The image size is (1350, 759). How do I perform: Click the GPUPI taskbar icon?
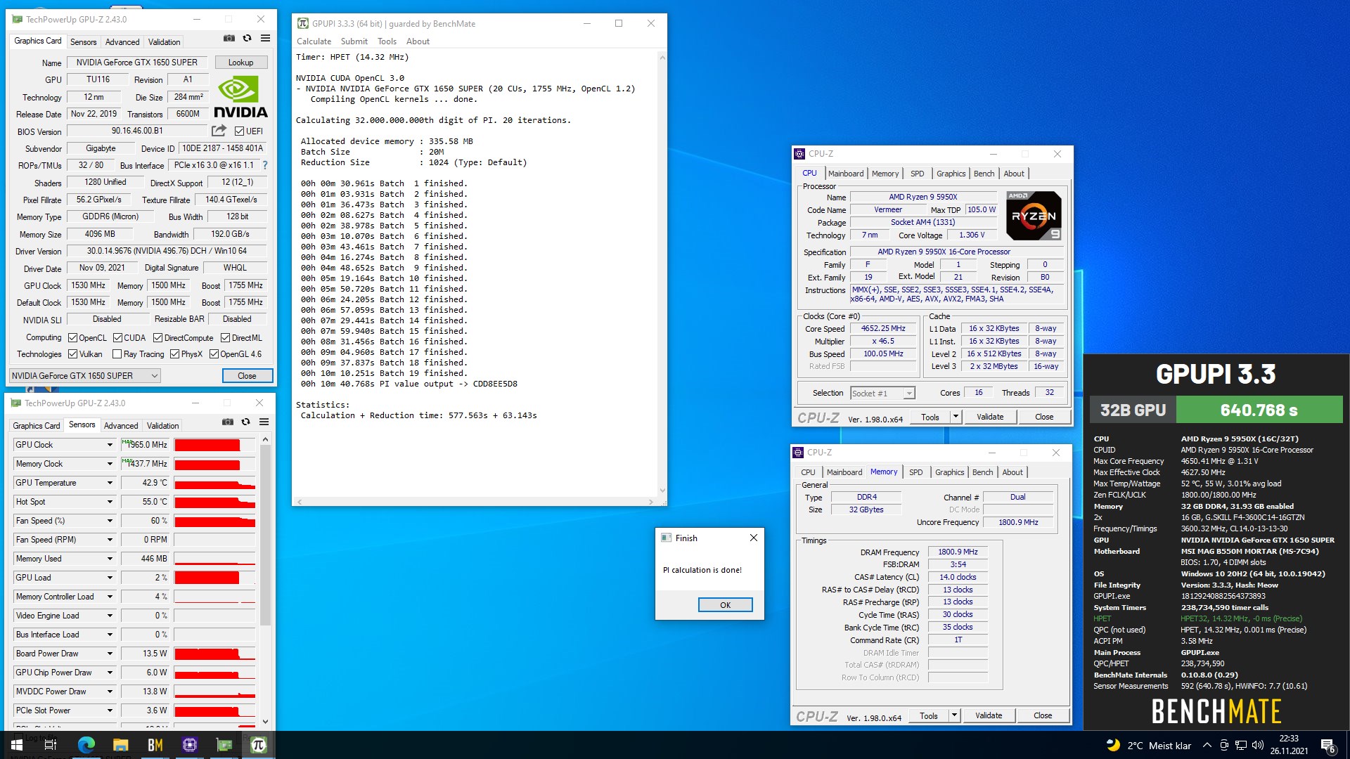(x=258, y=745)
